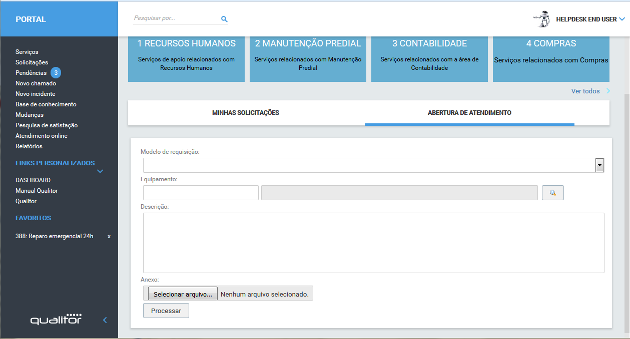This screenshot has width=630, height=339.
Task: Select the Abertura de Atendimento tab
Action: point(469,113)
